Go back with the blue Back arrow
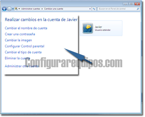Screen dimensions: 145x117 pyautogui.click(x=4, y=9)
